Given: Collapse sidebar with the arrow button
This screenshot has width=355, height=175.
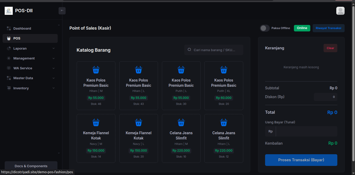Looking at the screenshot, I should [62, 11].
